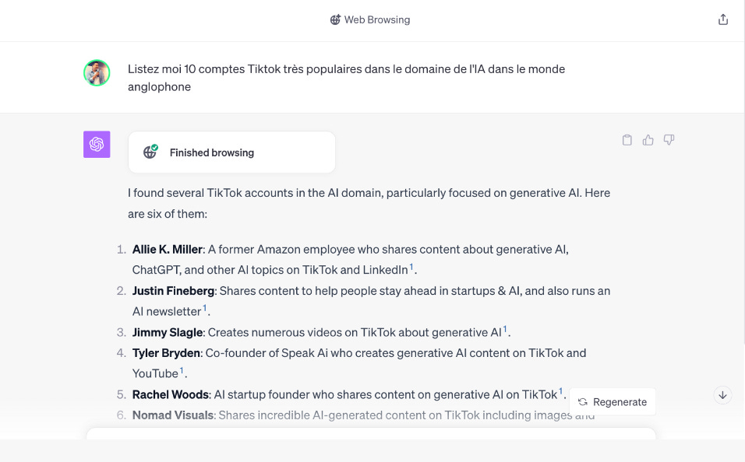This screenshot has height=462, width=745.
Task: Click the Regenerate button
Action: click(613, 402)
